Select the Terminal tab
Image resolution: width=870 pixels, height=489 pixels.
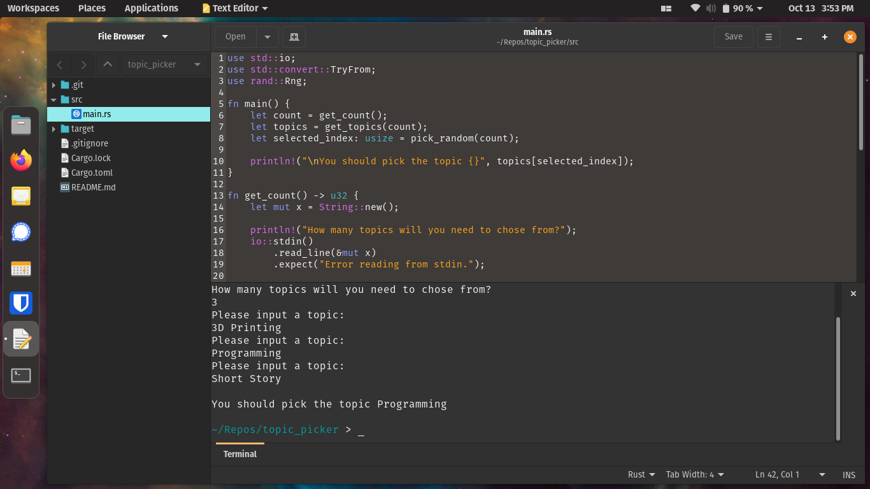click(240, 454)
